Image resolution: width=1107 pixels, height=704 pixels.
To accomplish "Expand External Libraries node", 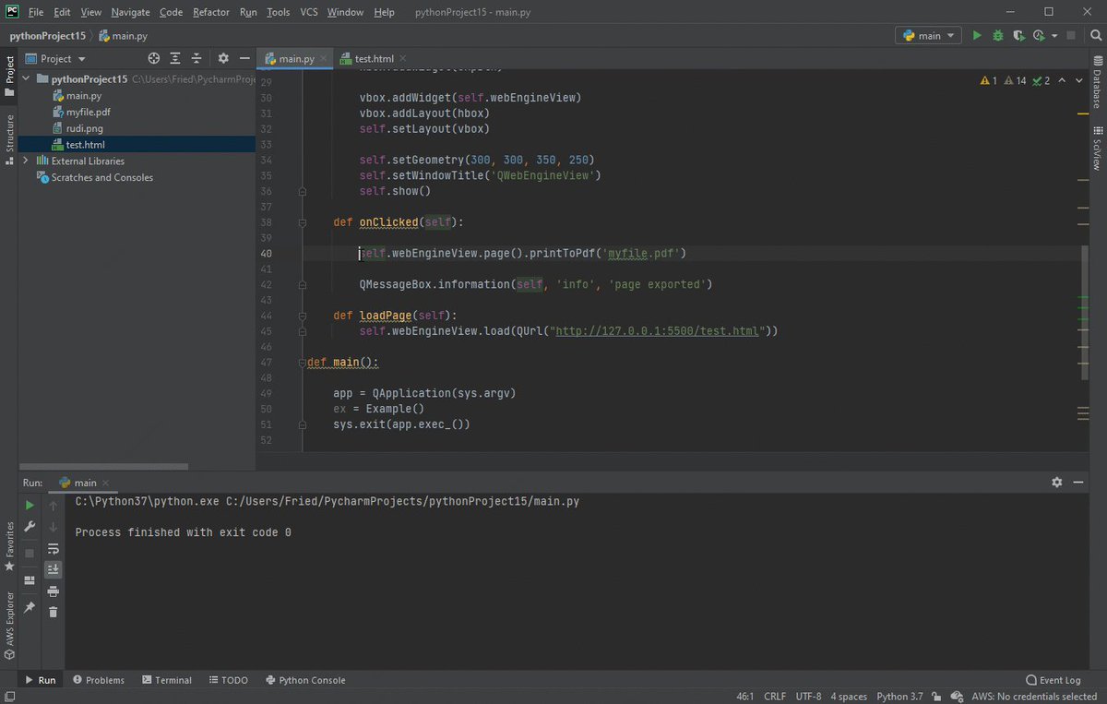I will point(26,161).
